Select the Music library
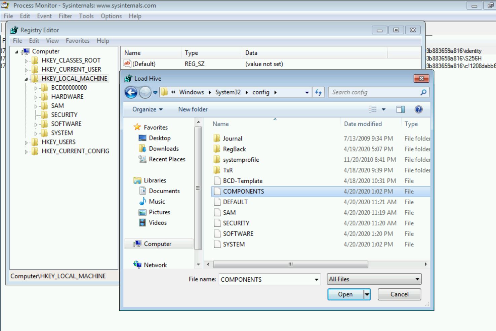Viewport: 496px width, 331px height. tap(152, 201)
